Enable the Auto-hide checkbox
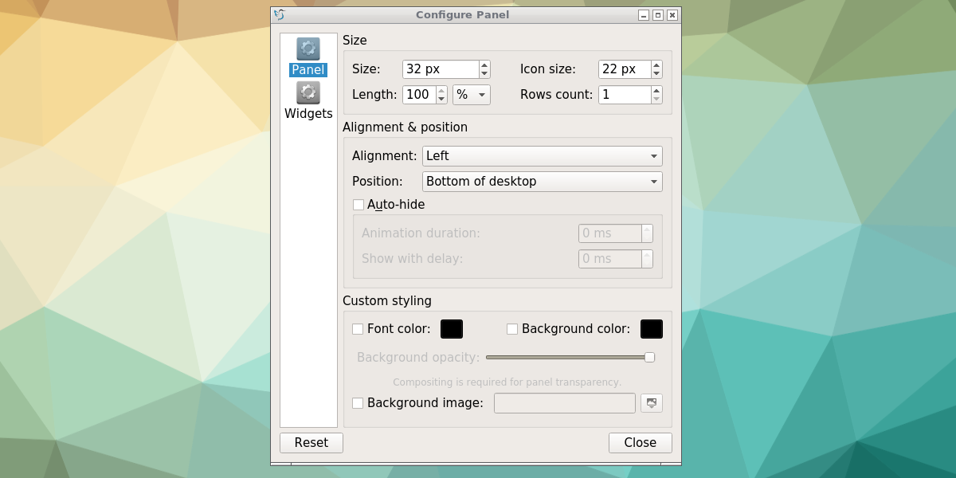 (358, 205)
